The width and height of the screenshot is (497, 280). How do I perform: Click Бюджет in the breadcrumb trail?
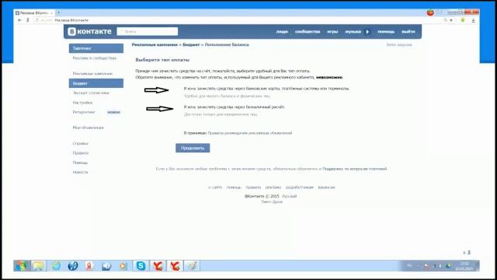[191, 45]
